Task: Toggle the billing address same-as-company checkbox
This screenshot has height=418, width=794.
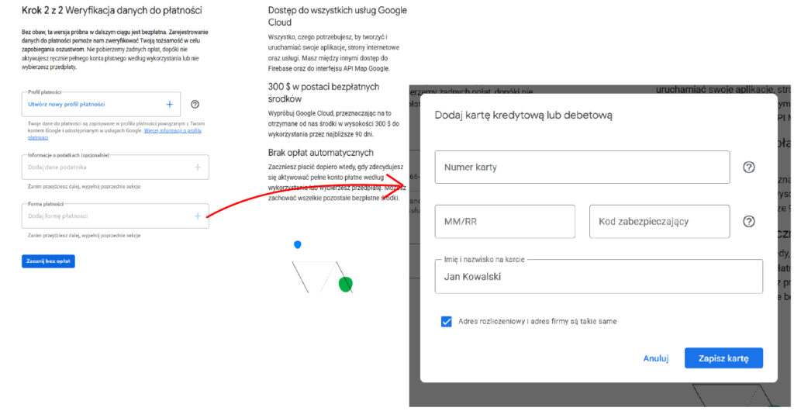Action: 446,321
